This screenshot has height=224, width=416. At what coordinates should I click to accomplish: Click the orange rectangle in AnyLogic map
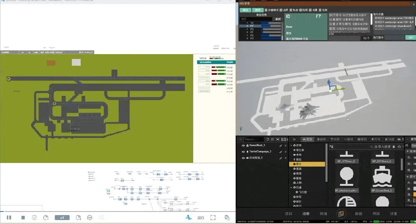[x=51, y=63]
